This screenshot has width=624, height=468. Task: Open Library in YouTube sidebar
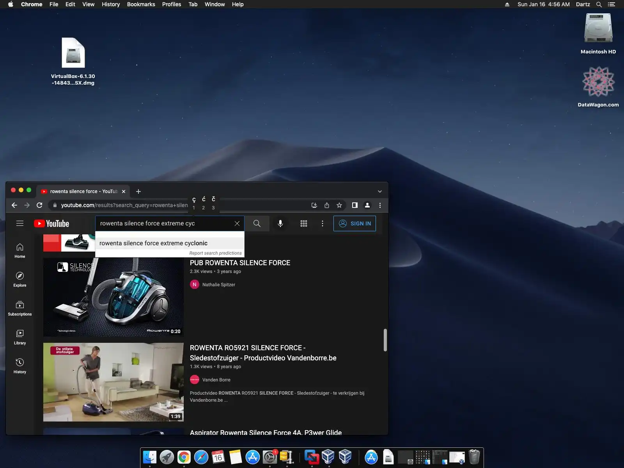(20, 337)
